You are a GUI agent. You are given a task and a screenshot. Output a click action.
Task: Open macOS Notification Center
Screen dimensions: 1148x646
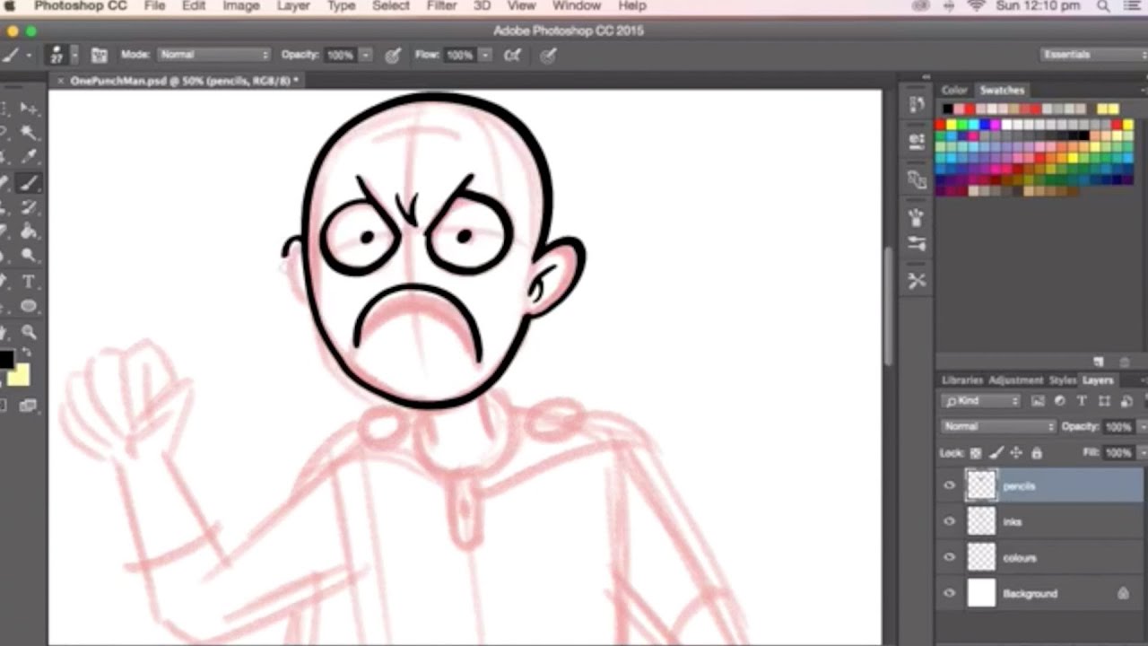pos(1134,6)
